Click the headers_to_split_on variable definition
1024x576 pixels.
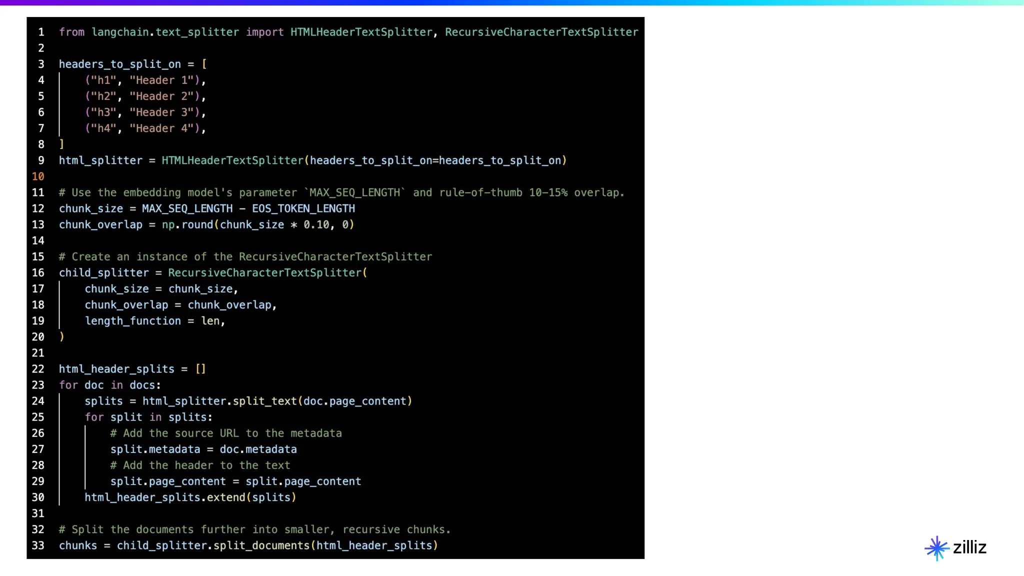click(119, 64)
